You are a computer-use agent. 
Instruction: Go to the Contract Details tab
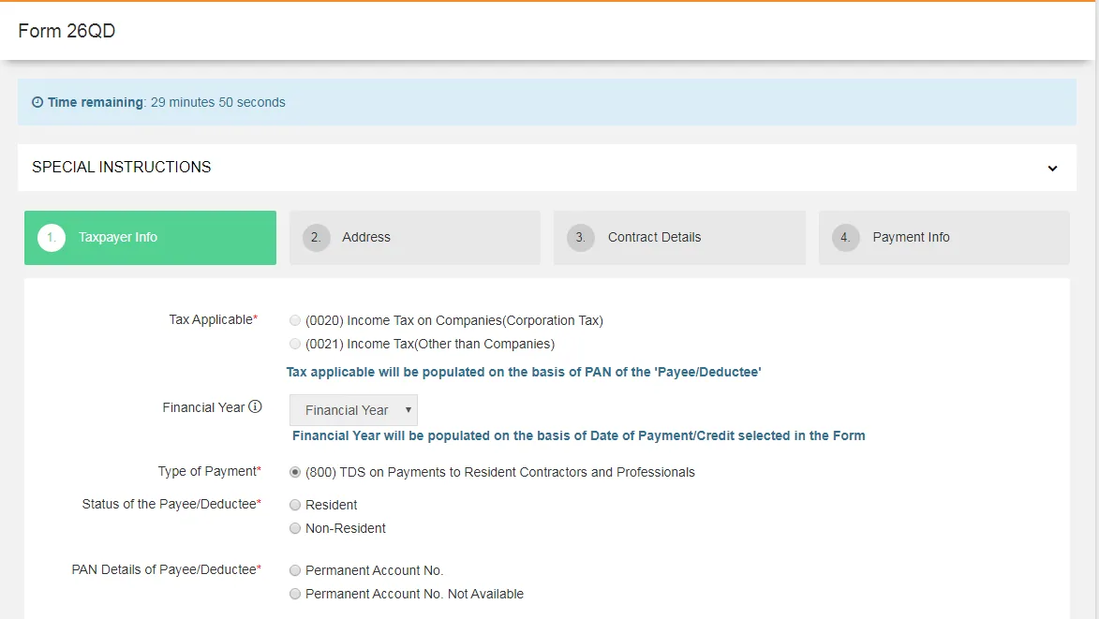coord(679,237)
